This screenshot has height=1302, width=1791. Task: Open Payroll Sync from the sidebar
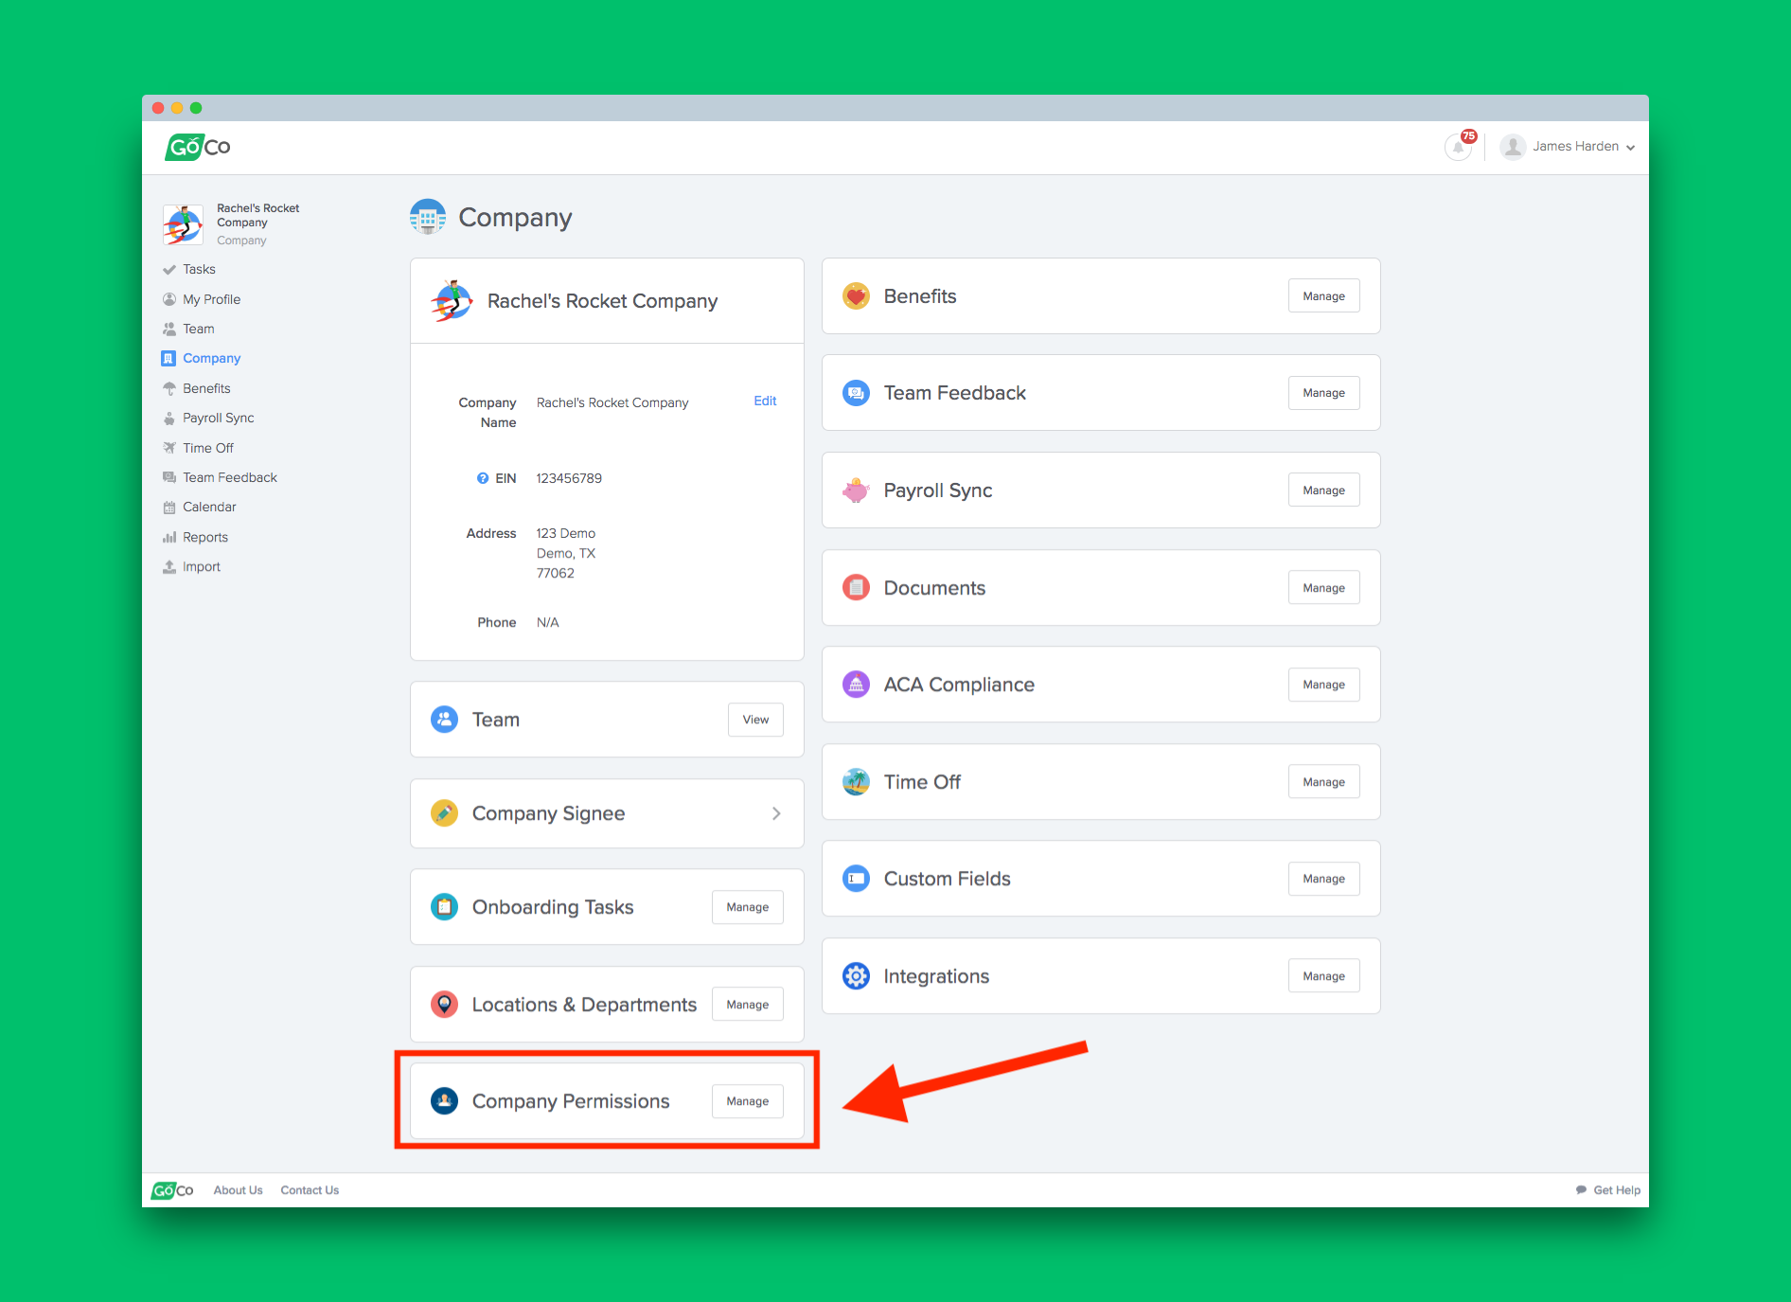tap(218, 418)
